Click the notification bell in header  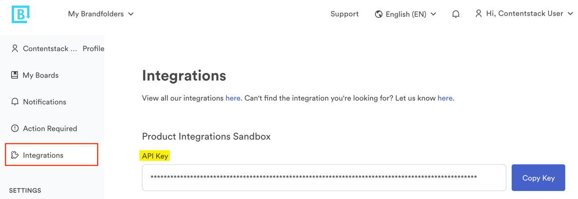[456, 14]
